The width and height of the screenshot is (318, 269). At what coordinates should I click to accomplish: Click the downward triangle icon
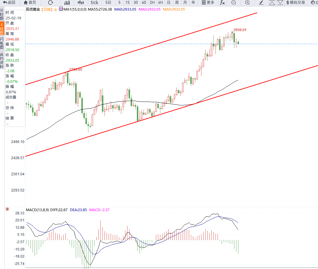click(280, 3)
